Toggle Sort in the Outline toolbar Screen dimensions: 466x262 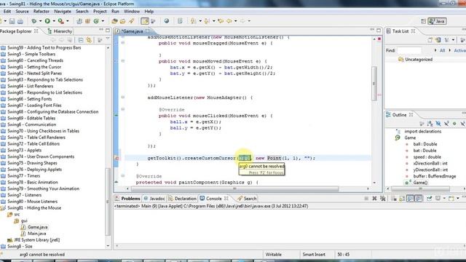430,123
